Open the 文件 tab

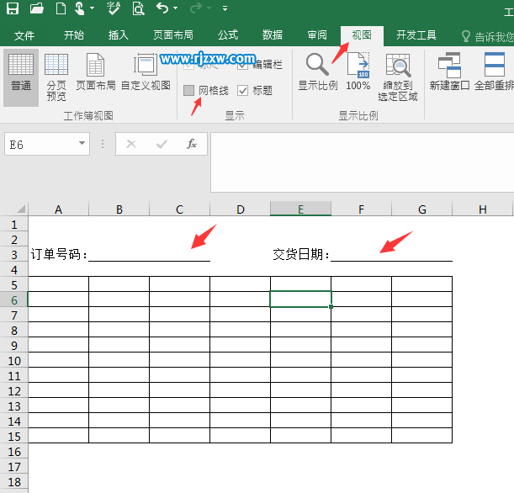point(24,35)
